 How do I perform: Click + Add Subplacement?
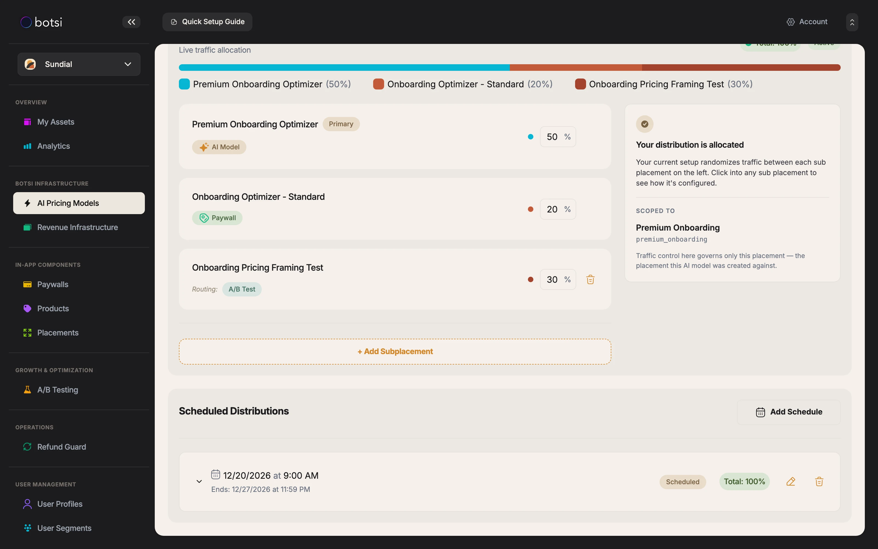[x=395, y=351]
